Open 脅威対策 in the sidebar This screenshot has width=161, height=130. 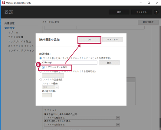coord(10,28)
